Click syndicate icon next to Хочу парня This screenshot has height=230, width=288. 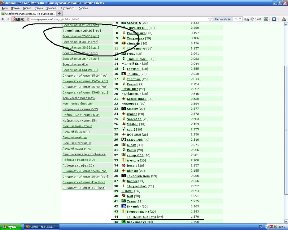(124, 38)
